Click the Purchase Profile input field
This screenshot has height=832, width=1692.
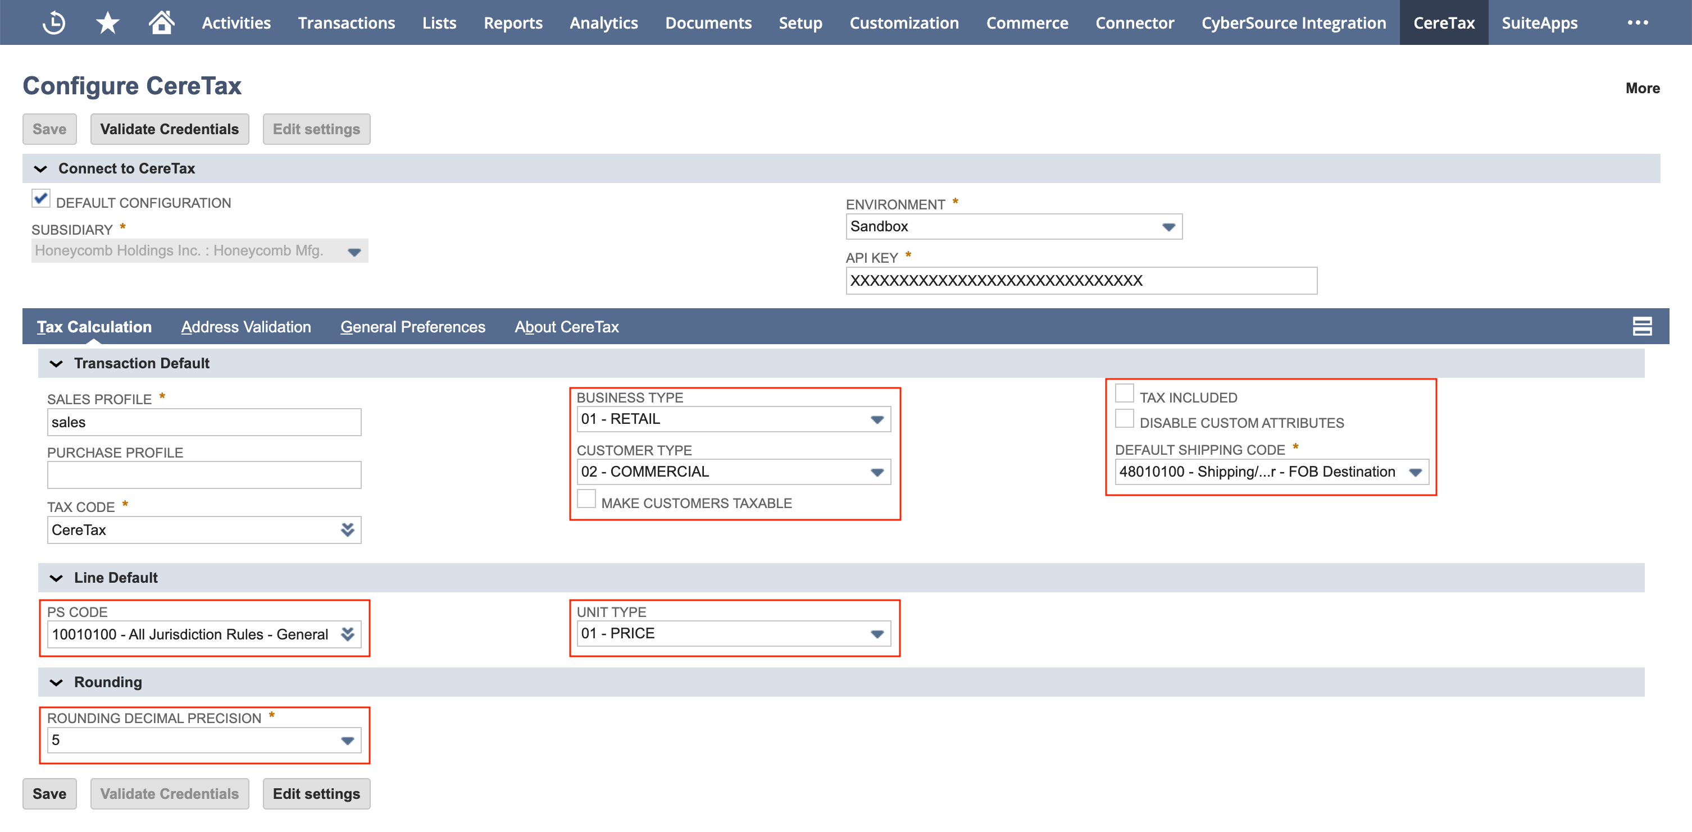(x=203, y=475)
